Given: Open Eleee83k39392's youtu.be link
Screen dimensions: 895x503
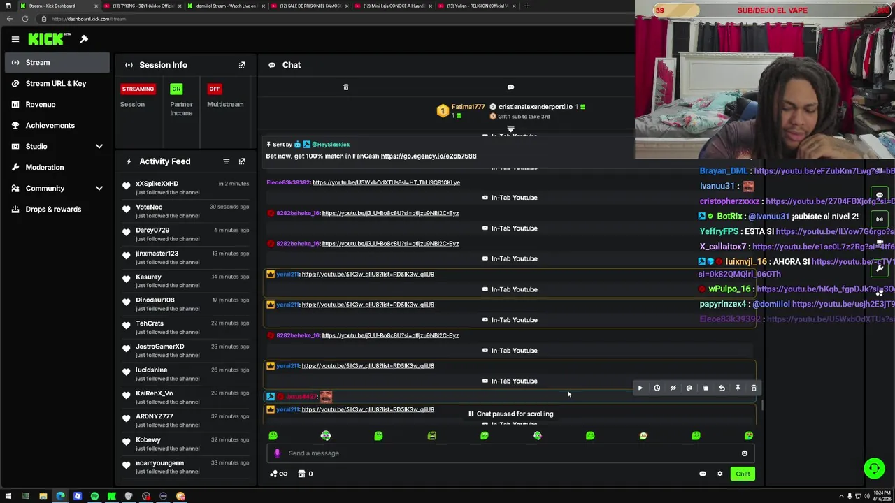Looking at the screenshot, I should pos(386,182).
